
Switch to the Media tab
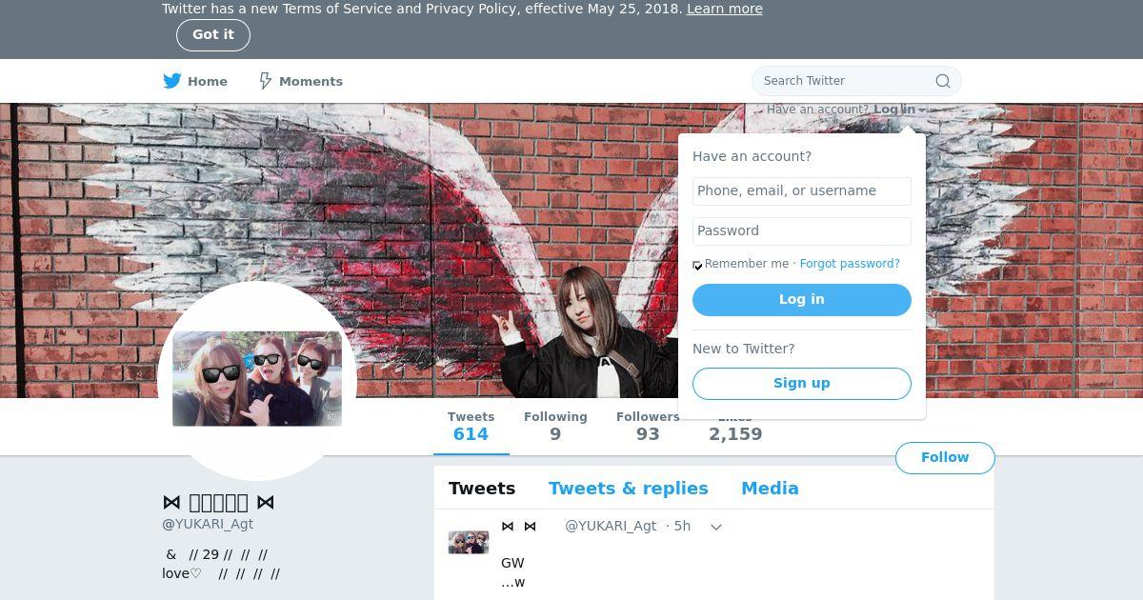click(770, 489)
